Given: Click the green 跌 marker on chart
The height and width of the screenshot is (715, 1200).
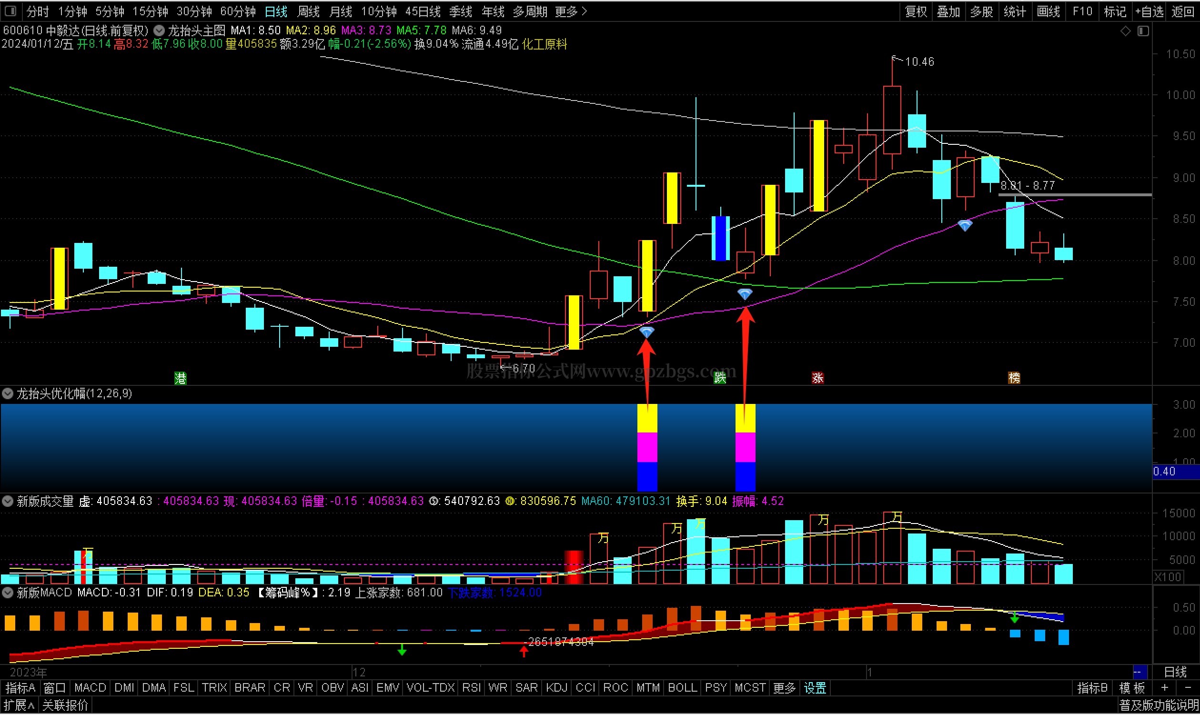Looking at the screenshot, I should pos(720,378).
